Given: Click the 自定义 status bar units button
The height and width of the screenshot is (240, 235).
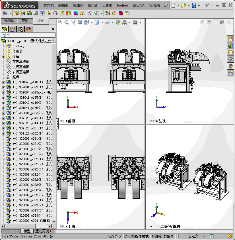Looking at the screenshot, I should pyautogui.click(x=193, y=236).
